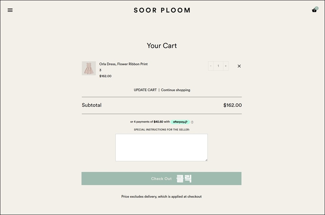Go to homepage via SOOR PLOOM logo
325x215 pixels.
pyautogui.click(x=162, y=10)
